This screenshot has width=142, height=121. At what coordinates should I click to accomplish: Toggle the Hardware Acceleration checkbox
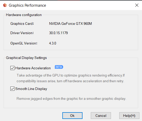coord(12,68)
